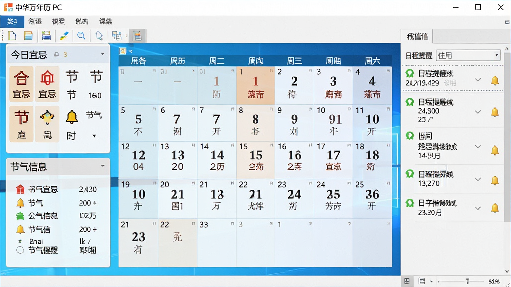Click the print toolbar icon
This screenshot has height=287, width=511.
click(46, 36)
